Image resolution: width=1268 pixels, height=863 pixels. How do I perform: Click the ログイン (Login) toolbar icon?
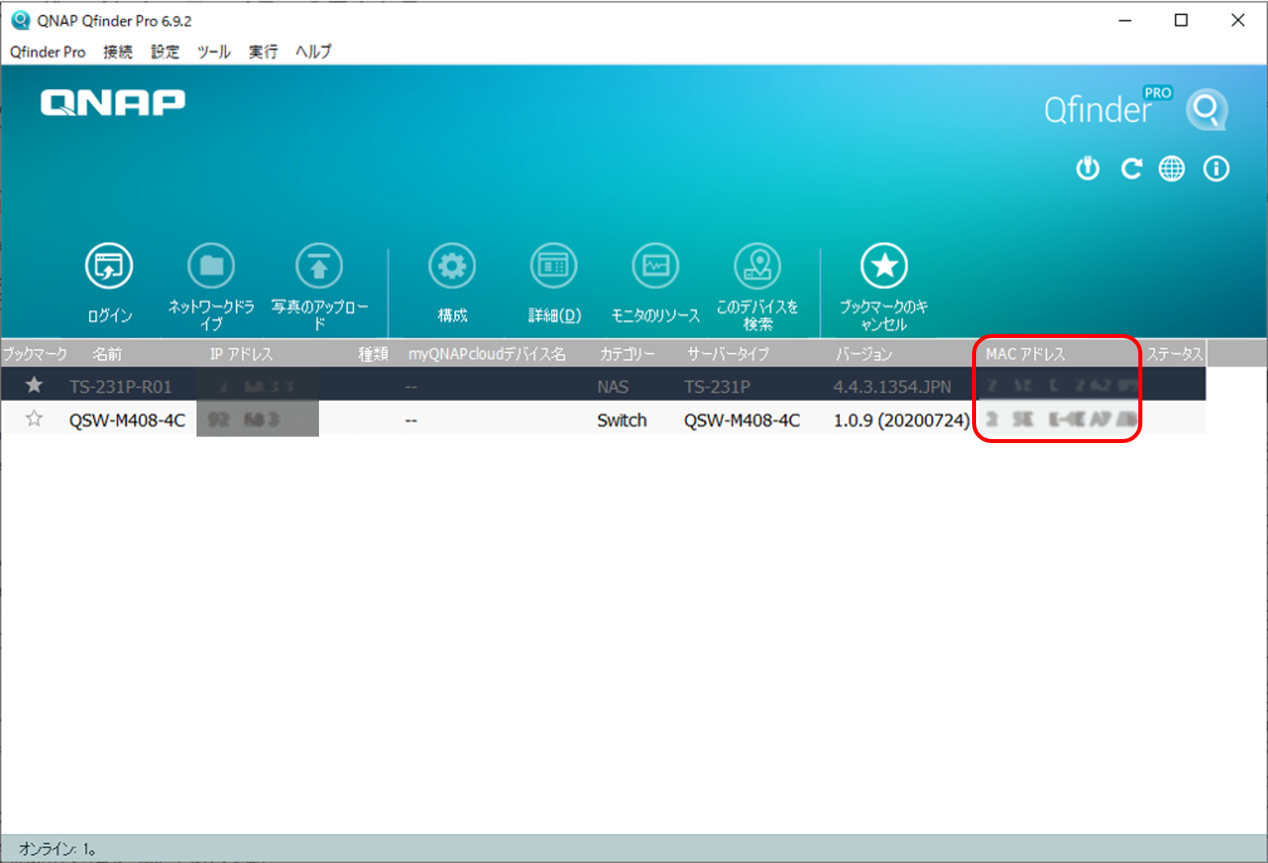(x=109, y=266)
